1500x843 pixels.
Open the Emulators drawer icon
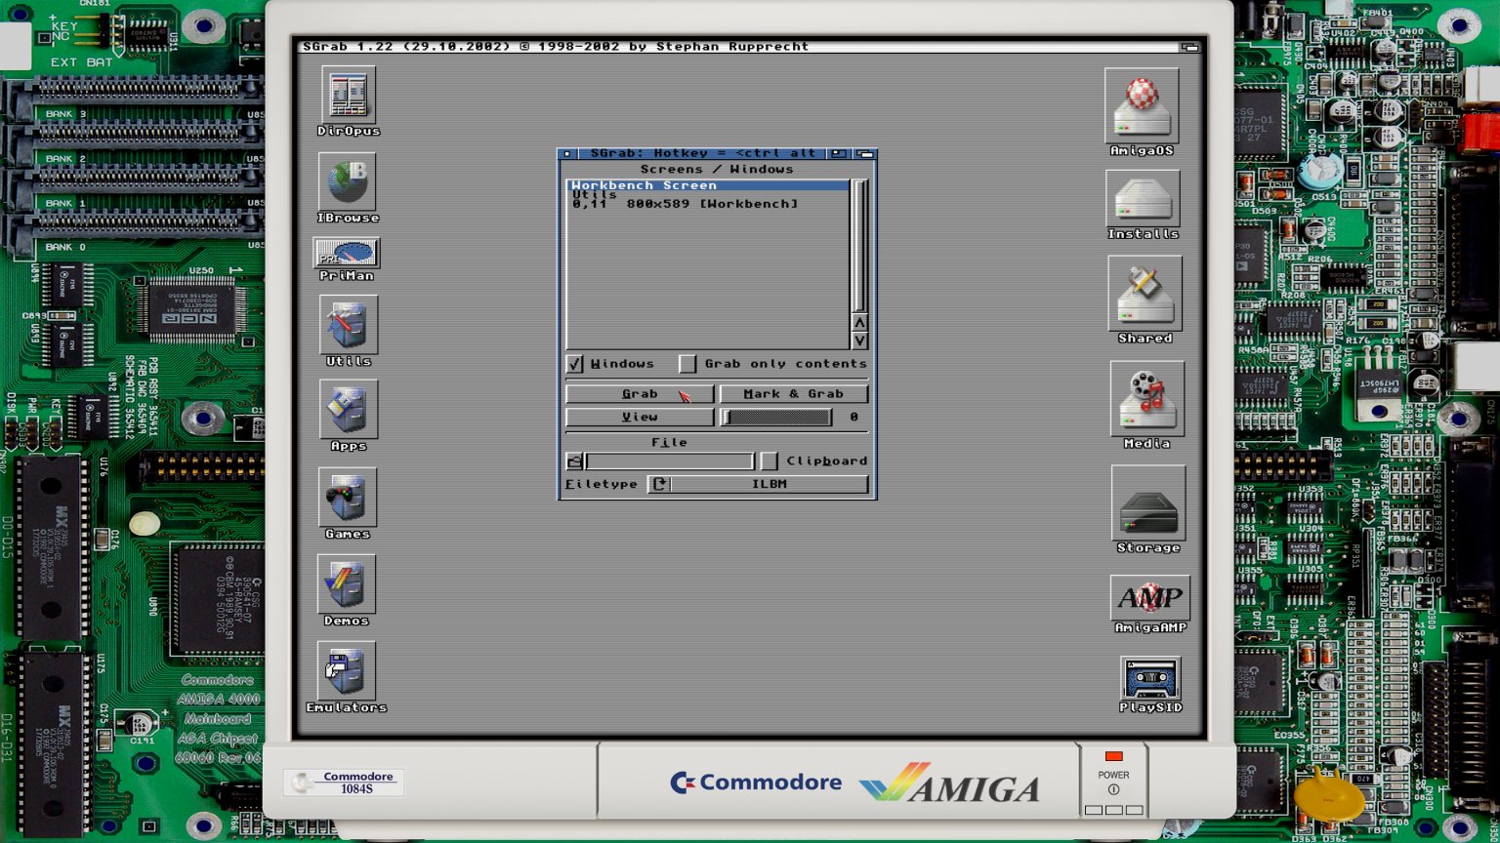point(347,671)
